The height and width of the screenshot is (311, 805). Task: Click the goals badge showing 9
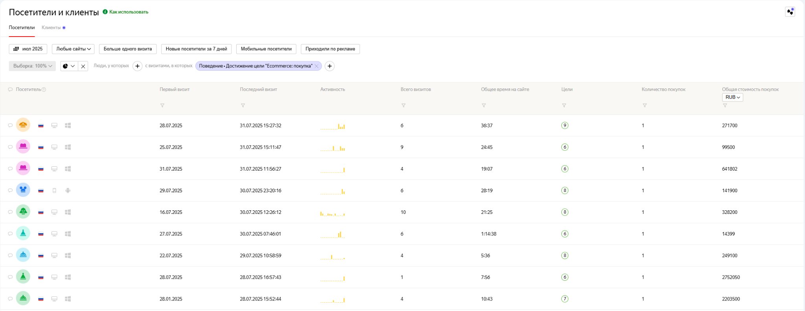565,125
